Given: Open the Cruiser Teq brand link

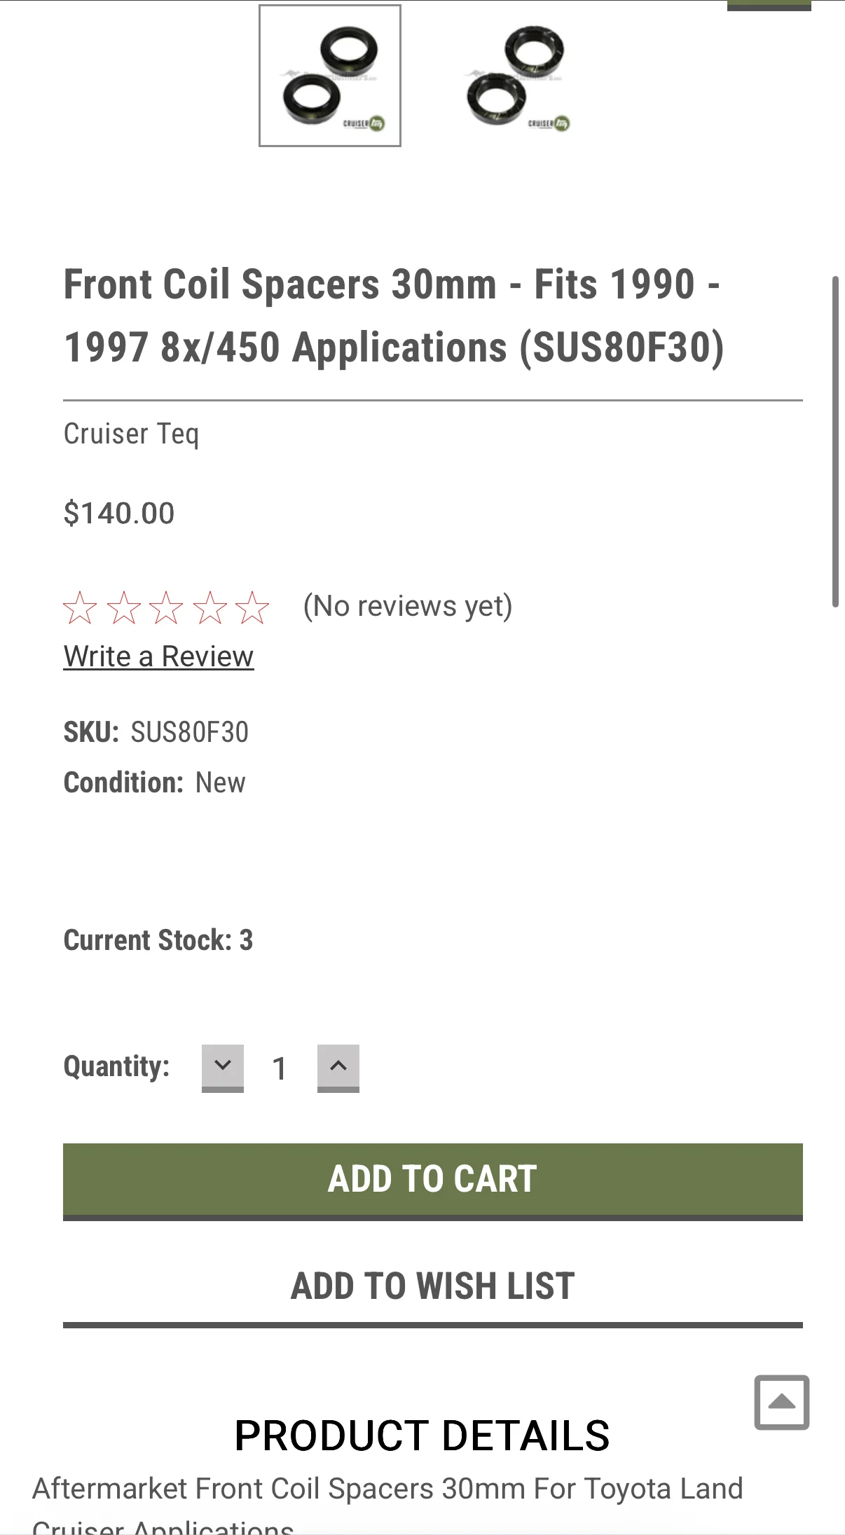Looking at the screenshot, I should coord(131,434).
